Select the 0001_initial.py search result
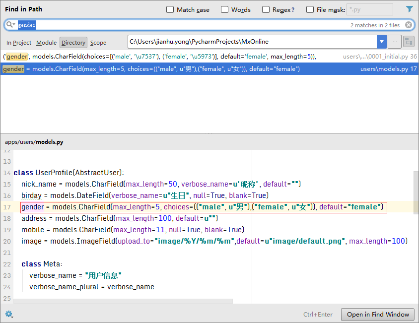 coord(159,57)
